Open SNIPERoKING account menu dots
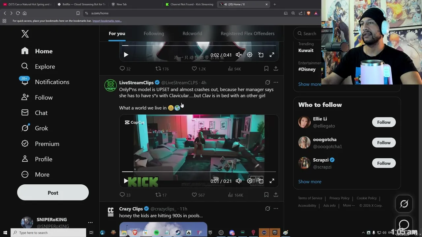 [90, 223]
